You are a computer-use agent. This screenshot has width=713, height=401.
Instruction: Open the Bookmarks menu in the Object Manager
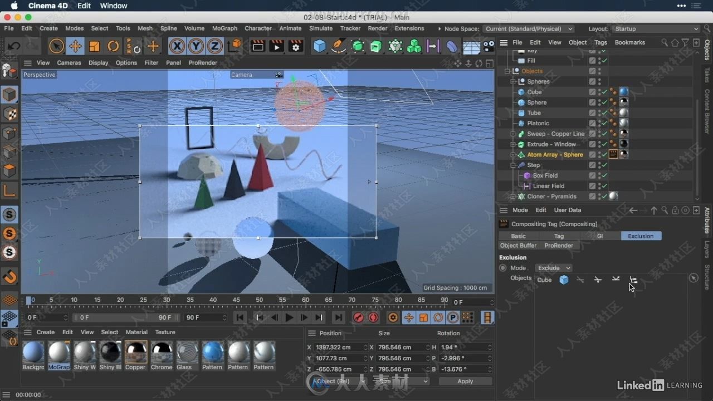(630, 42)
